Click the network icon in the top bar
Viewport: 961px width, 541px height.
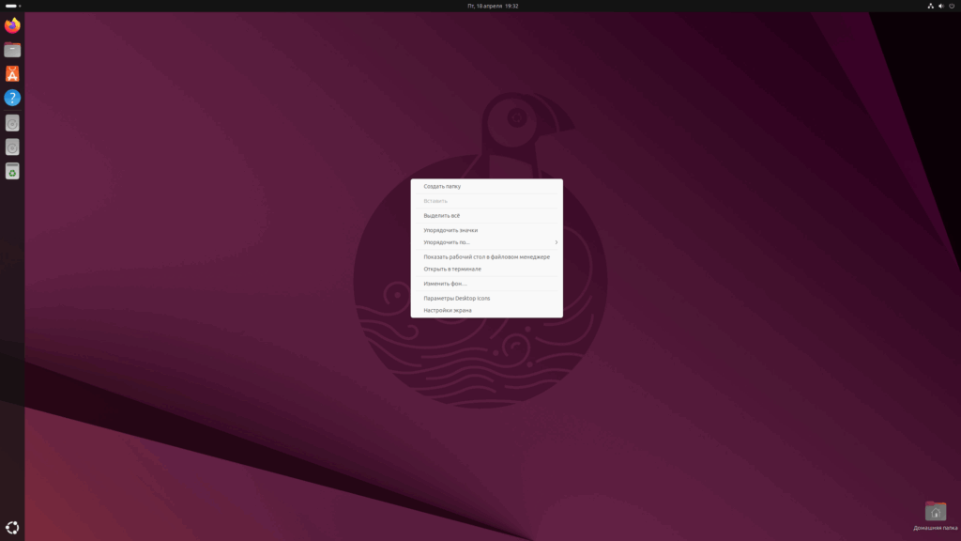pyautogui.click(x=930, y=7)
